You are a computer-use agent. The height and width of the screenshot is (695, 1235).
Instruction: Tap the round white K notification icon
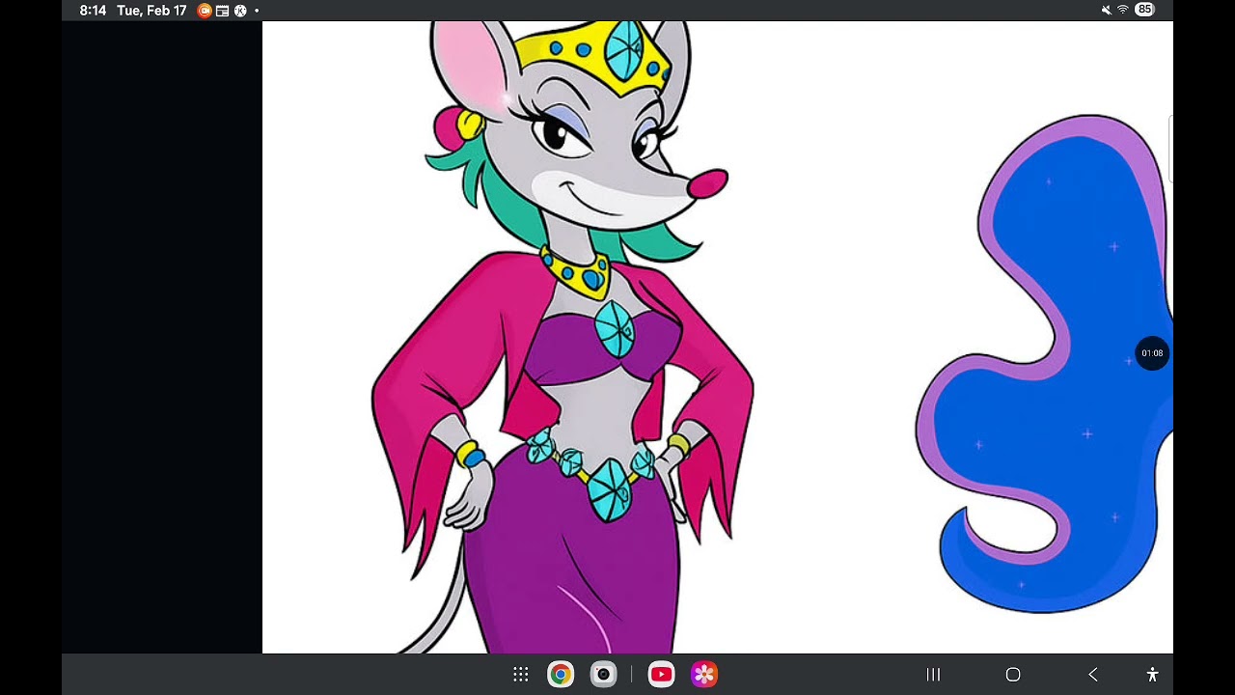[x=240, y=11]
